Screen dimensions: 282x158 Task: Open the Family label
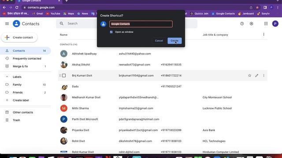pyautogui.click(x=25, y=85)
